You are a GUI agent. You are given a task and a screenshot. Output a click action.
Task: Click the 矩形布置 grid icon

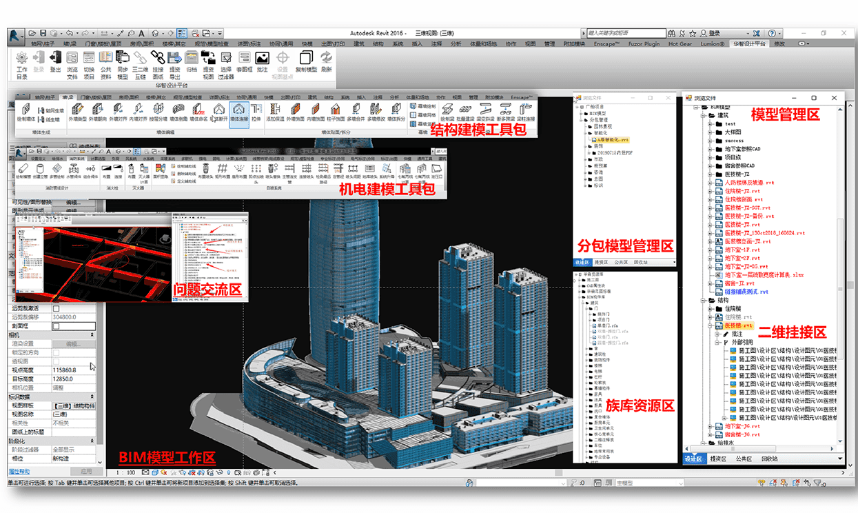[223, 169]
